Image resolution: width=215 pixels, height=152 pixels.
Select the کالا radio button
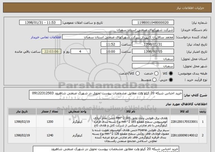(x=171, y=74)
